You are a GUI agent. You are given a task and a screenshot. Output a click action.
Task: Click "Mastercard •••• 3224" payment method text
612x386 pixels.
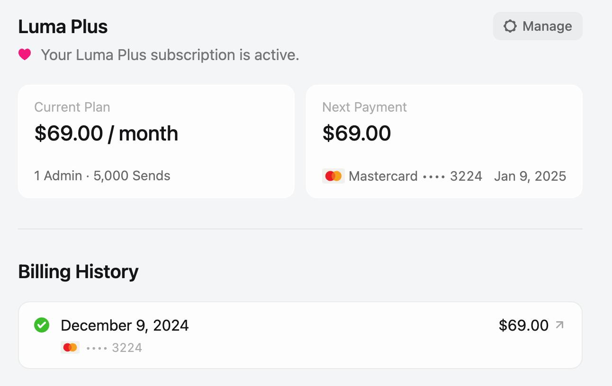(x=415, y=176)
